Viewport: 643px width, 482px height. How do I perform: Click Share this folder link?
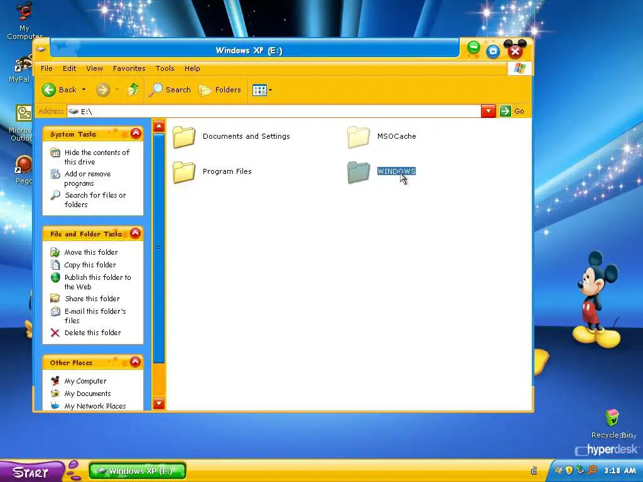tap(92, 298)
